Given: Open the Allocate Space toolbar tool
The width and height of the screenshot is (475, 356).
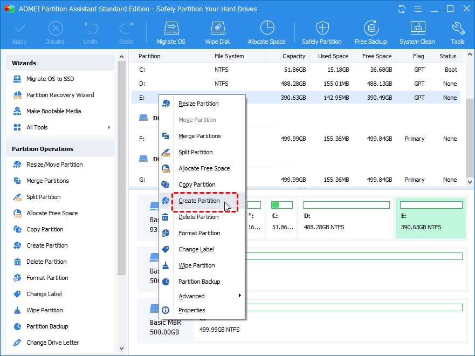Looking at the screenshot, I should coord(266,33).
